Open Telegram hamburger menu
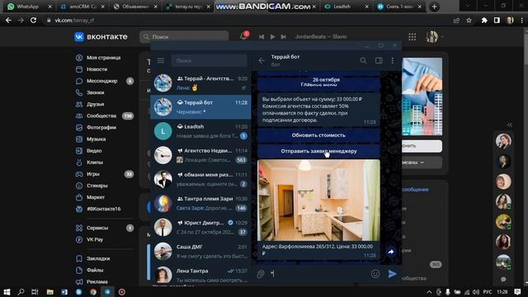 coord(161,60)
